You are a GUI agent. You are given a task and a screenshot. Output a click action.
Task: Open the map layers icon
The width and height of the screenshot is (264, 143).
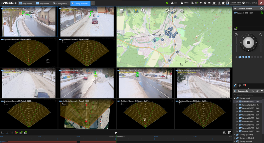[x=122, y=11]
